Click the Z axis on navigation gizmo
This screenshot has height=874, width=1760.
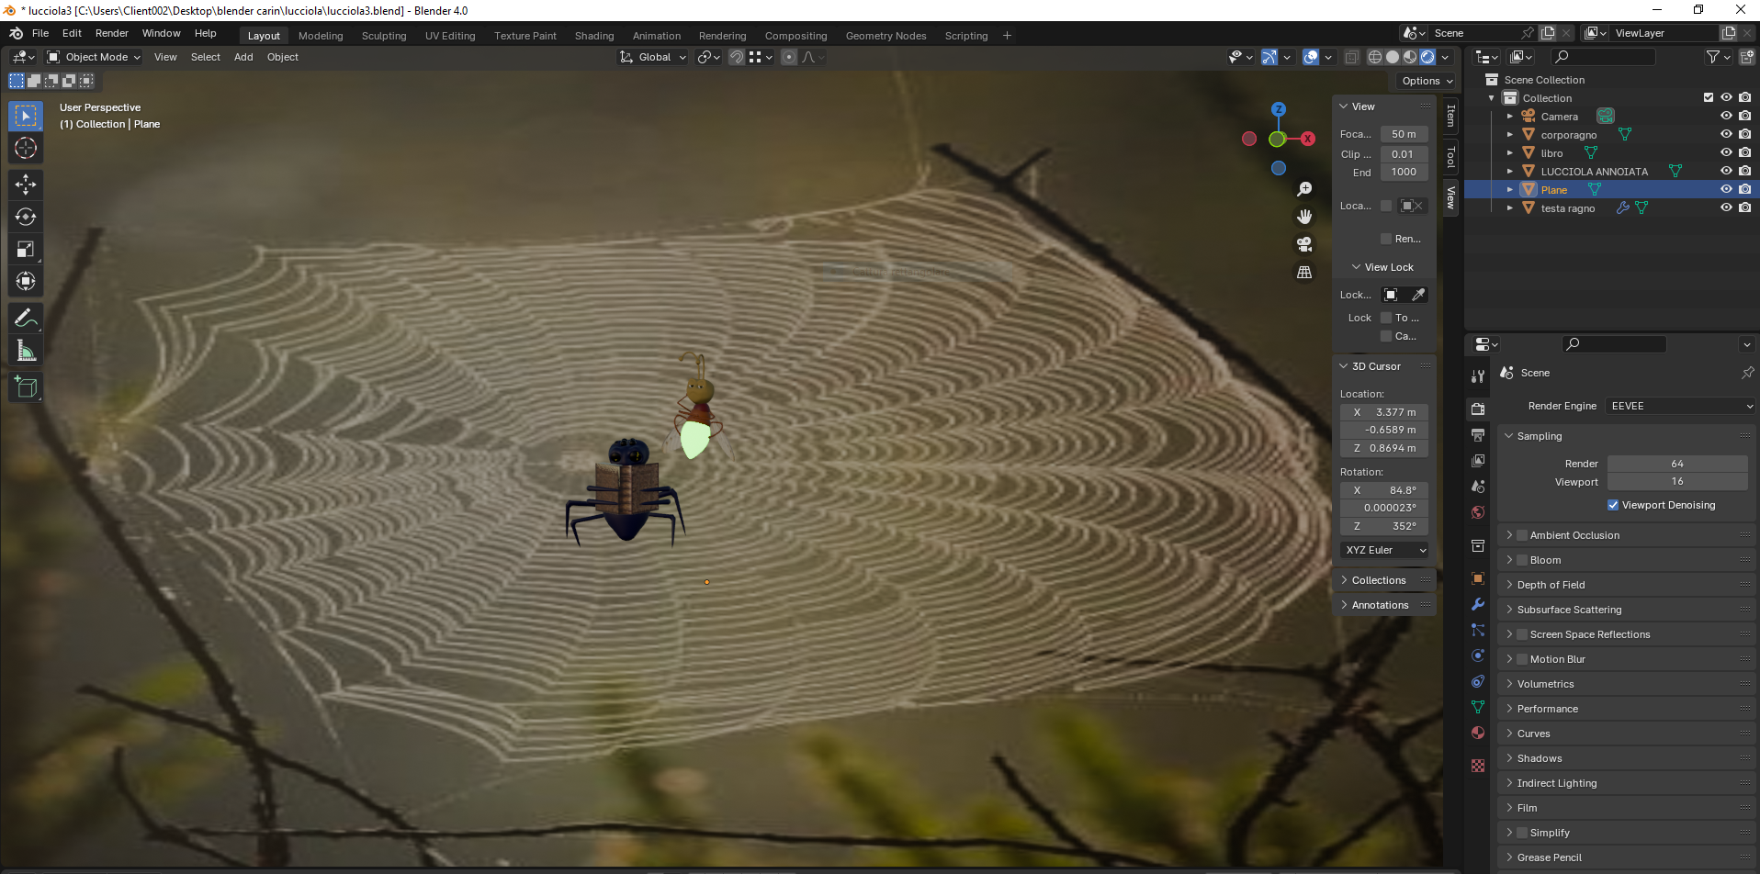(x=1279, y=109)
